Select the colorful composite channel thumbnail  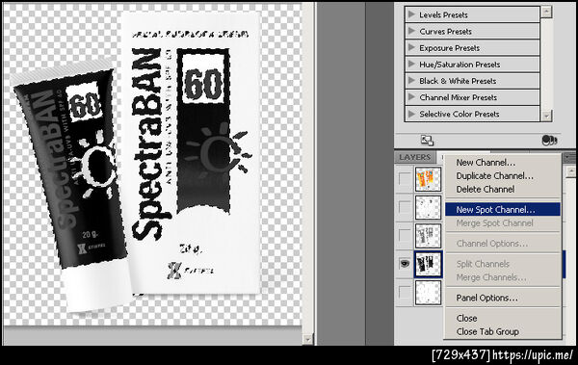pos(428,179)
